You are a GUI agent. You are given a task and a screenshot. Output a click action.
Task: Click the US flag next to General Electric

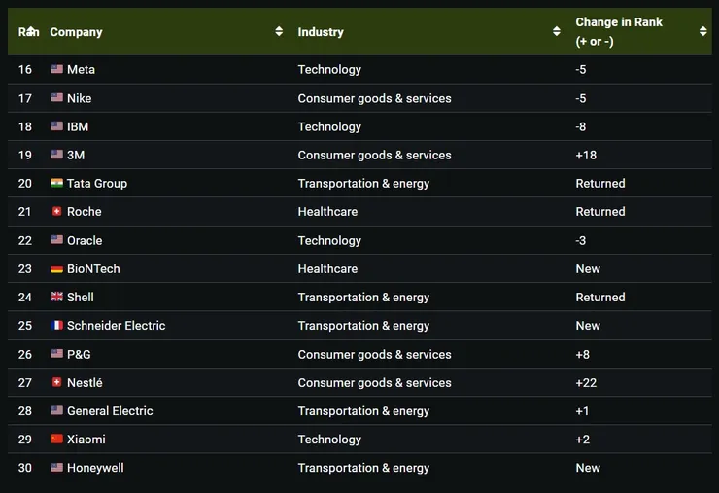click(57, 410)
